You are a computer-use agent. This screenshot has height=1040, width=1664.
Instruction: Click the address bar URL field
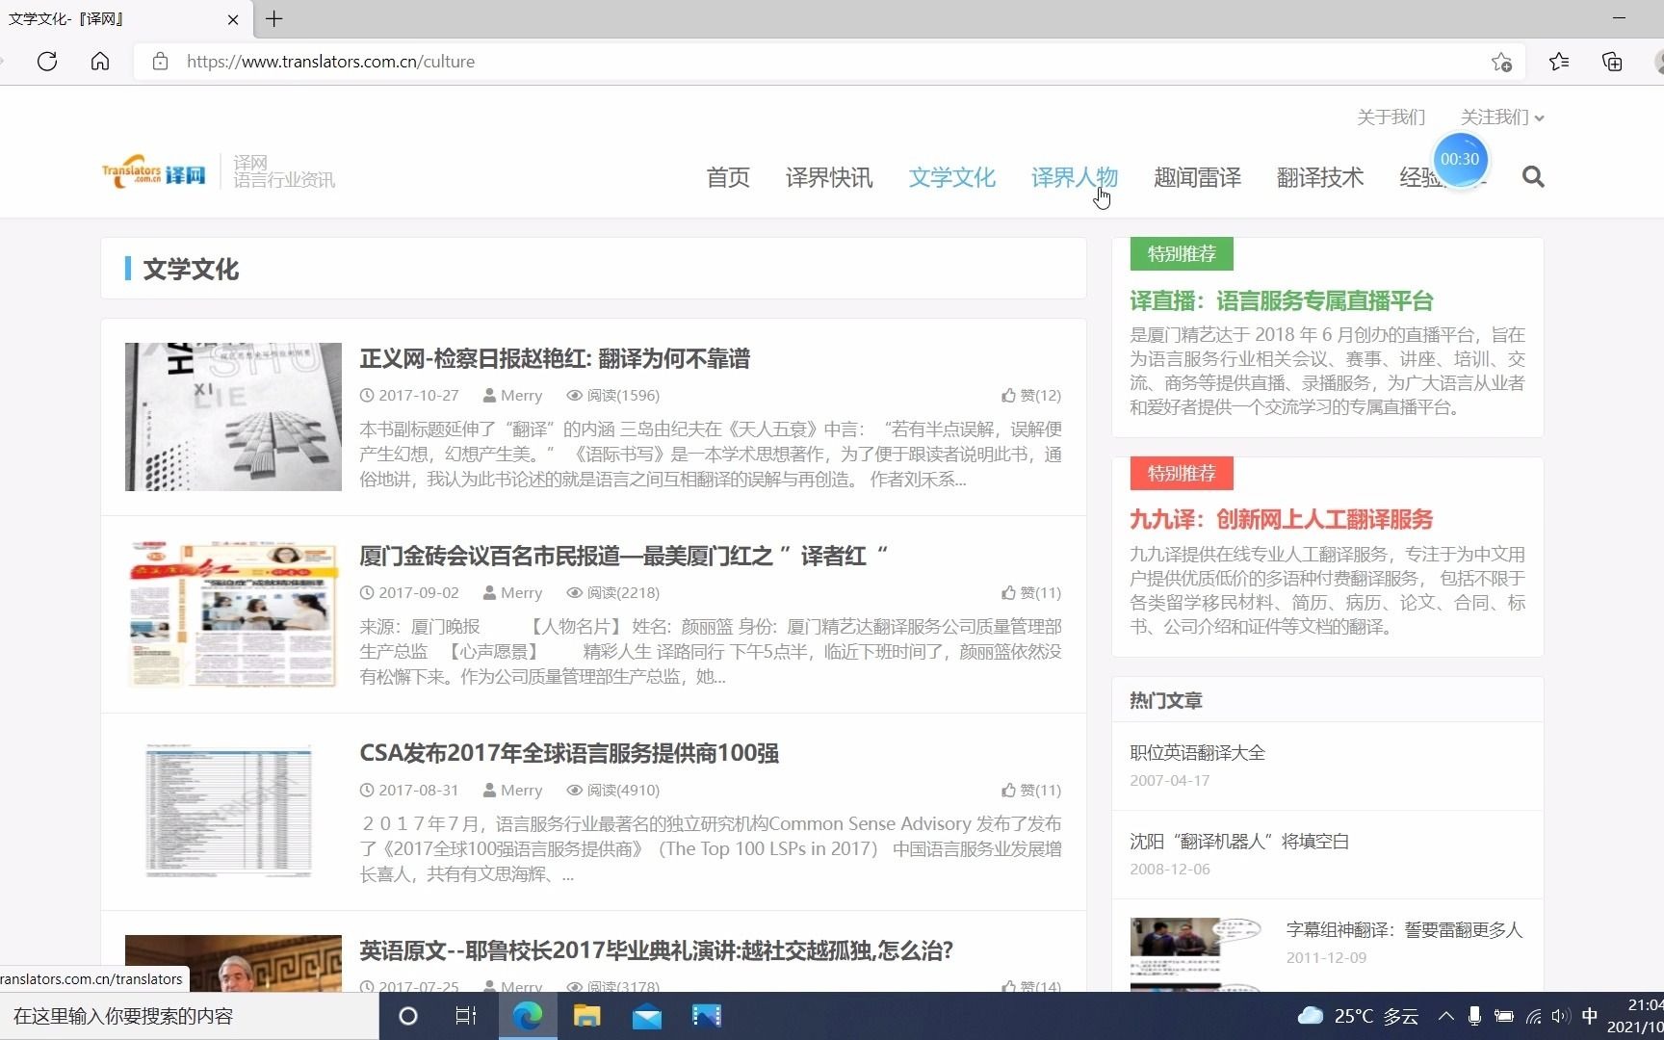coord(828,62)
